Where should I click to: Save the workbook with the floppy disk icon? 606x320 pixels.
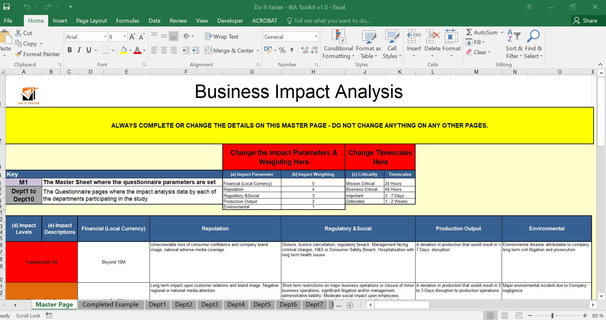tap(6, 7)
